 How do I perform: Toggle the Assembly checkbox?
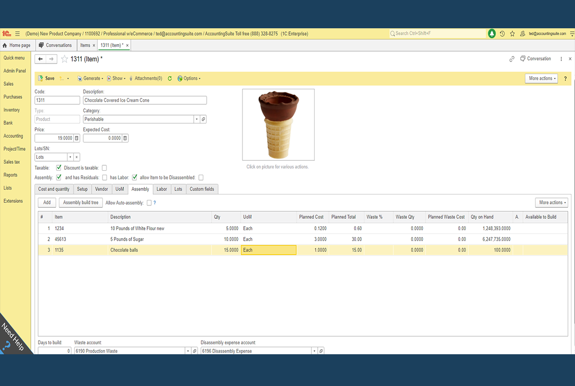pyautogui.click(x=58, y=177)
